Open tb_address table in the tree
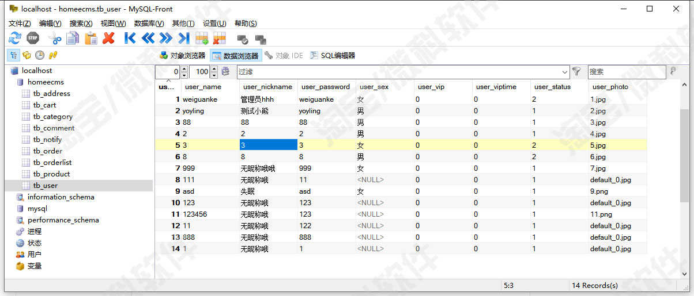This screenshot has height=296, width=694. (x=51, y=94)
